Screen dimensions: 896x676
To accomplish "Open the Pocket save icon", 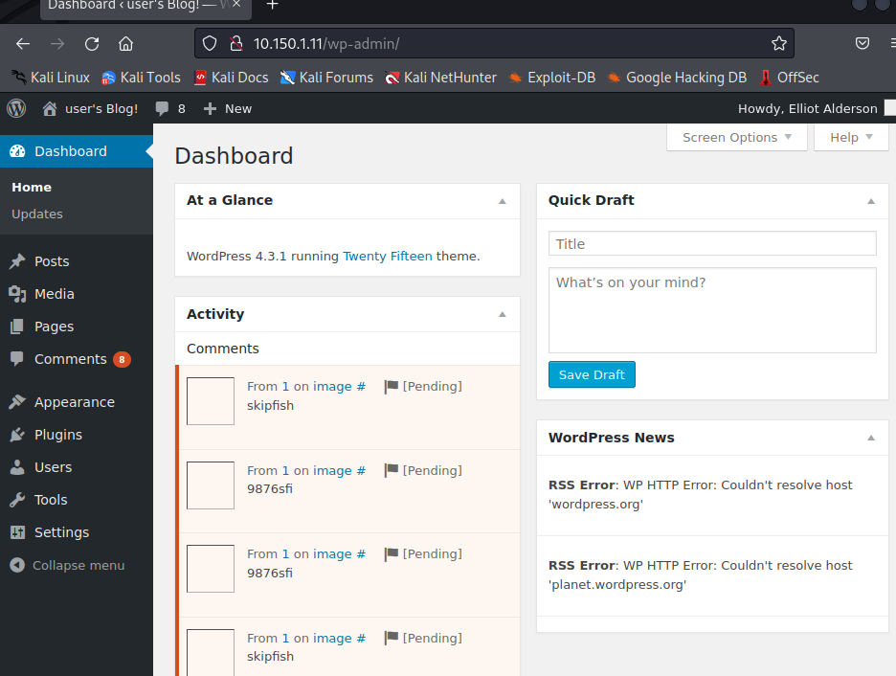I will [x=862, y=43].
